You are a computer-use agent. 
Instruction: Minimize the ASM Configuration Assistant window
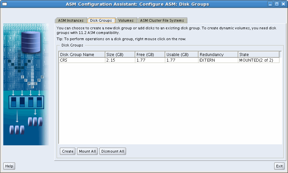coord(270,4)
